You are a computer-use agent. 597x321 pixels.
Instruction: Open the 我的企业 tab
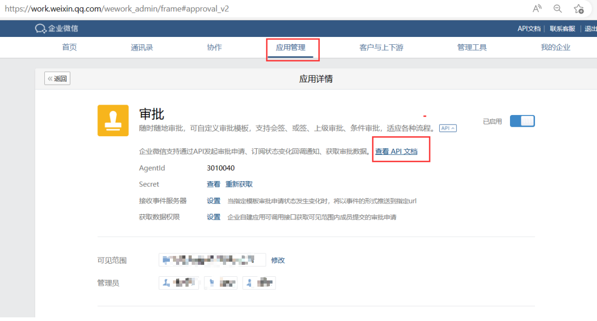pos(555,47)
